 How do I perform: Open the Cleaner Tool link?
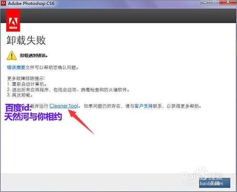64,106
